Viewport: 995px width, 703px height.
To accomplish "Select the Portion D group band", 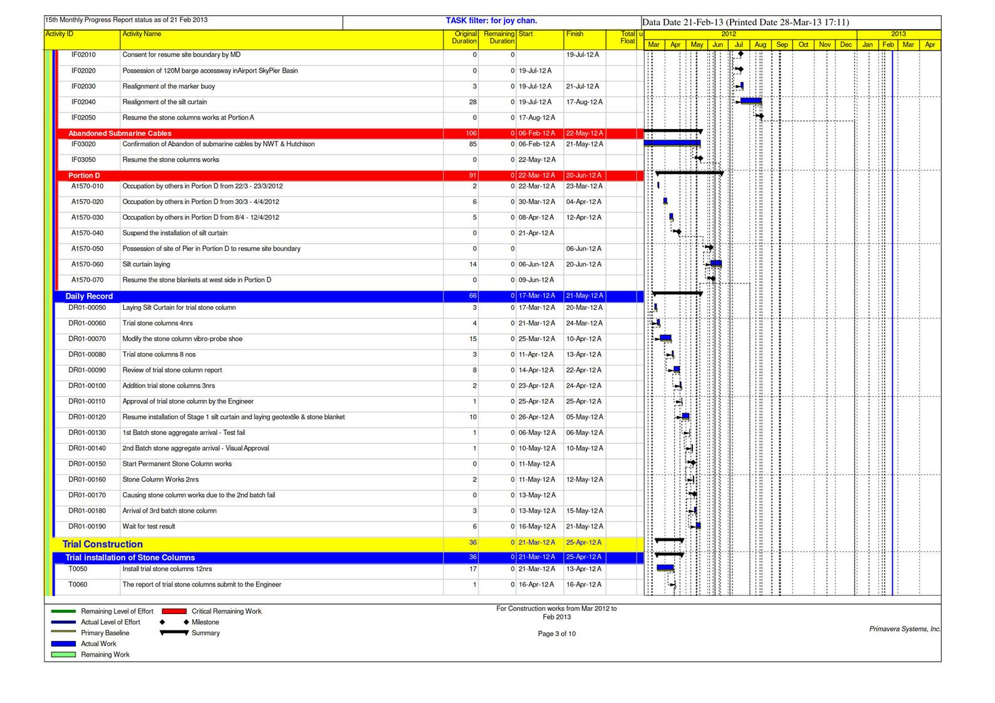I will click(x=350, y=175).
